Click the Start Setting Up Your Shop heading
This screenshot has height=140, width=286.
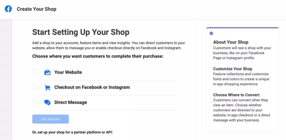tap(81, 32)
